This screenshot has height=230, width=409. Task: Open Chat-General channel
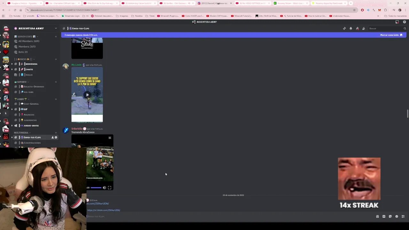pyautogui.click(x=35, y=104)
